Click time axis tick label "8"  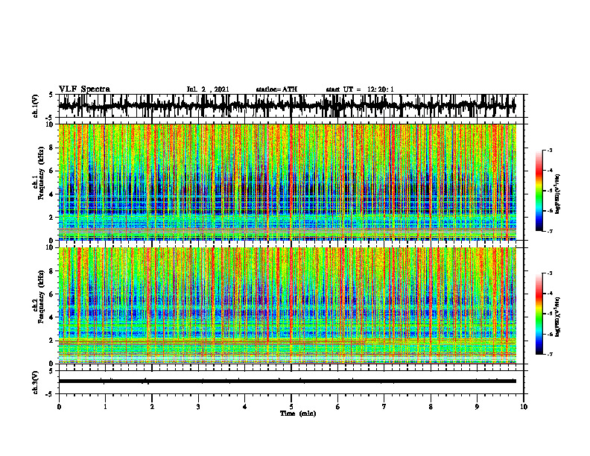431,407
